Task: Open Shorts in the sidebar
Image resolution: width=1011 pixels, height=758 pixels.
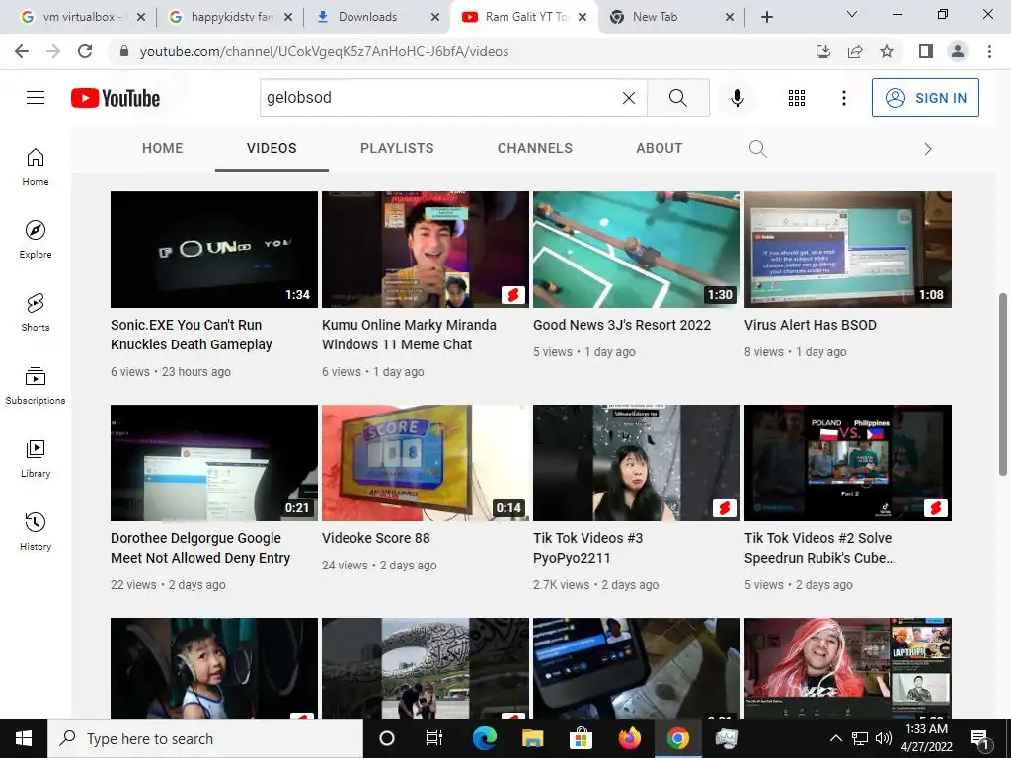Action: pyautogui.click(x=36, y=312)
